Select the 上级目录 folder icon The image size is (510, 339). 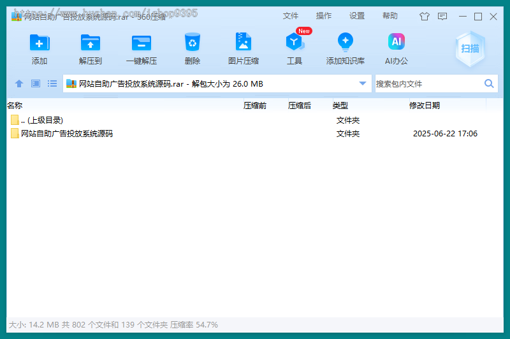click(x=15, y=120)
